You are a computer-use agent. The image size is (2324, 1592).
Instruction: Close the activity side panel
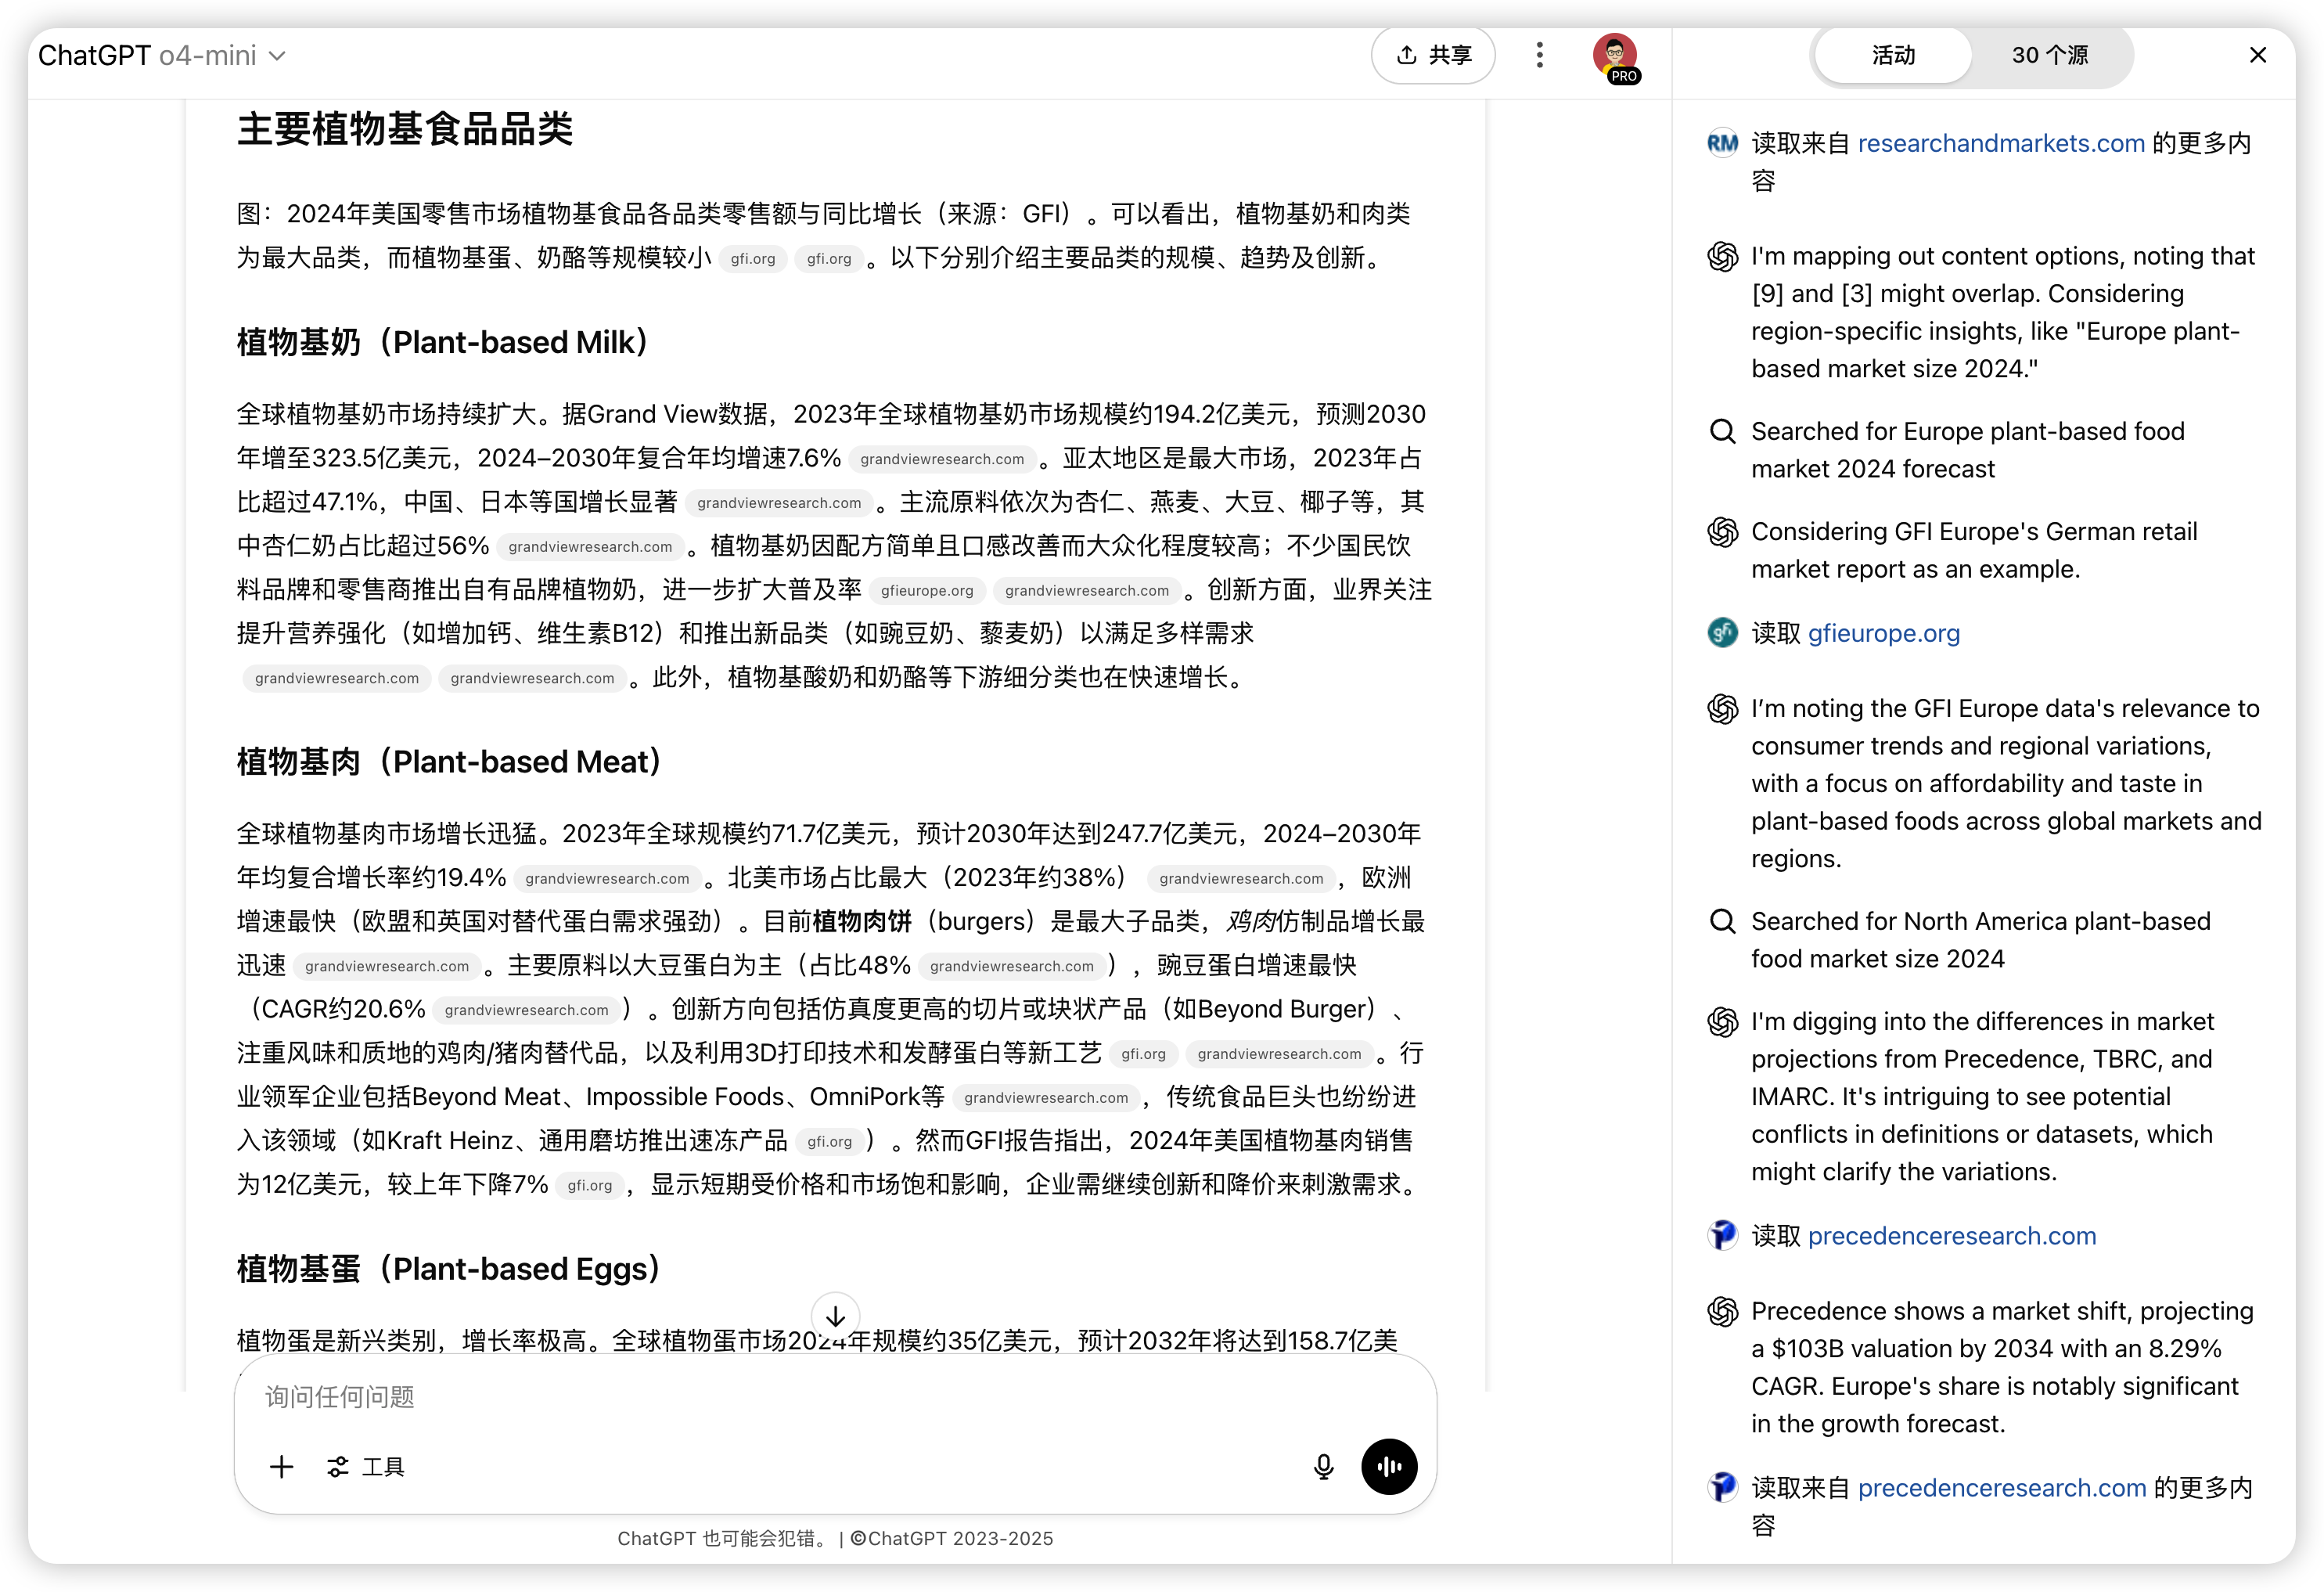[x=2257, y=55]
